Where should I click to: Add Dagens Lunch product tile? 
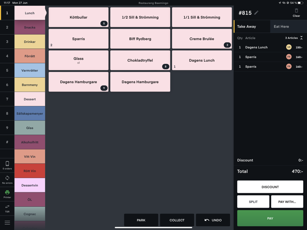click(202, 60)
